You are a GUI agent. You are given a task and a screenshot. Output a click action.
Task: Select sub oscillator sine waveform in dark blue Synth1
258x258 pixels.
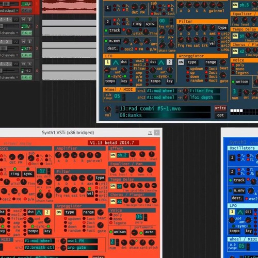[160, 6]
